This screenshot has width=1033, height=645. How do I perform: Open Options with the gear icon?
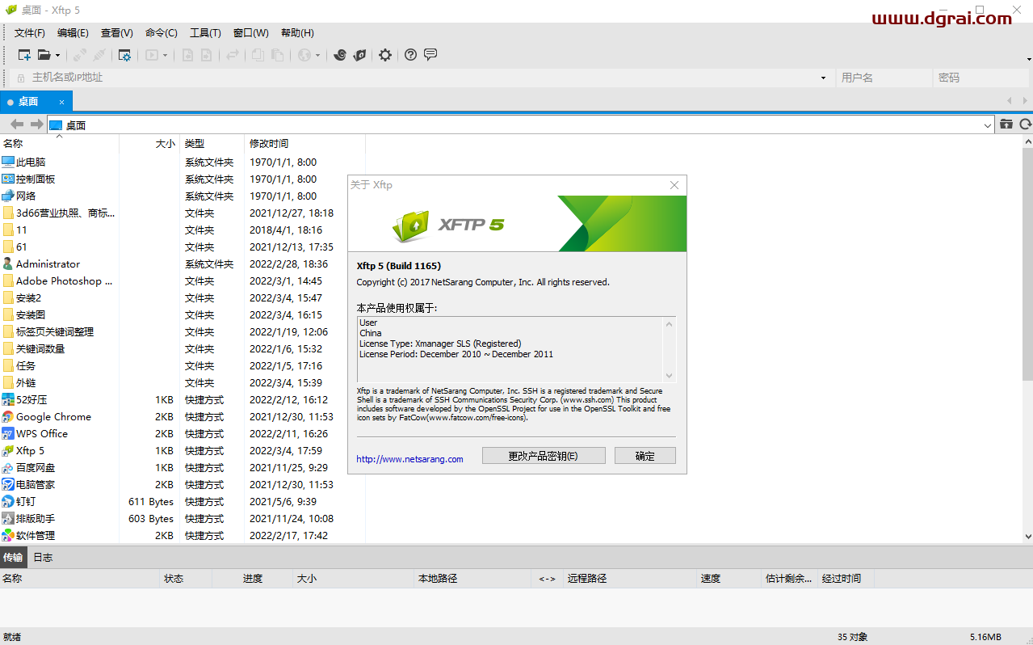385,55
